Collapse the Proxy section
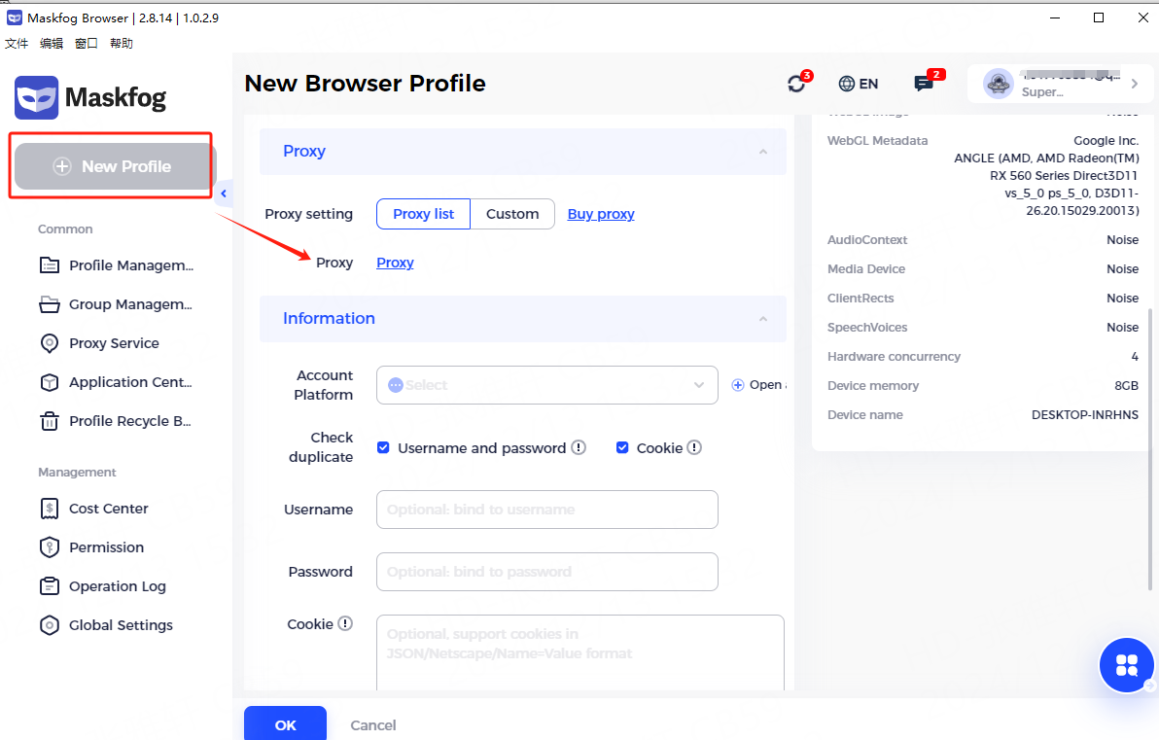1159x740 pixels. click(x=763, y=152)
